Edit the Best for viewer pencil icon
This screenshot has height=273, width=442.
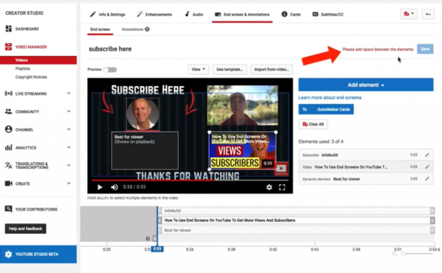pyautogui.click(x=428, y=179)
